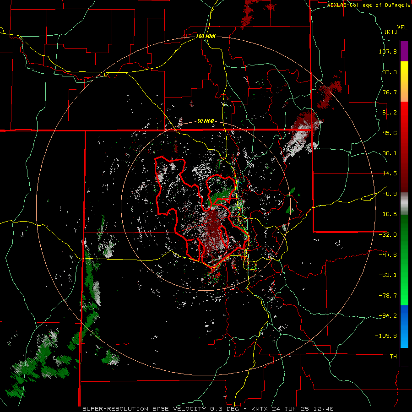Select the 61.2 velocity scale value
The width and height of the screenshot is (412, 412).
pos(390,113)
